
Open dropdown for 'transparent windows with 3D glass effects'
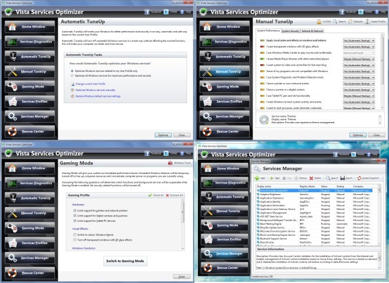tap(359, 47)
